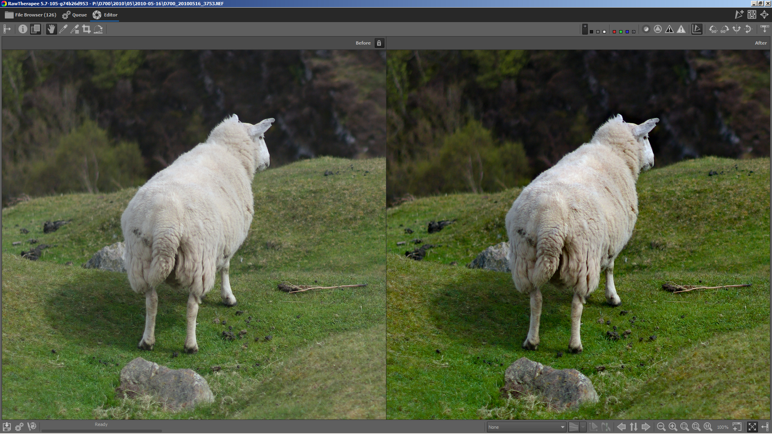Image resolution: width=772 pixels, height=434 pixels.
Task: Enable the highlight clipping indicator (light triangle)
Action: 681,29
